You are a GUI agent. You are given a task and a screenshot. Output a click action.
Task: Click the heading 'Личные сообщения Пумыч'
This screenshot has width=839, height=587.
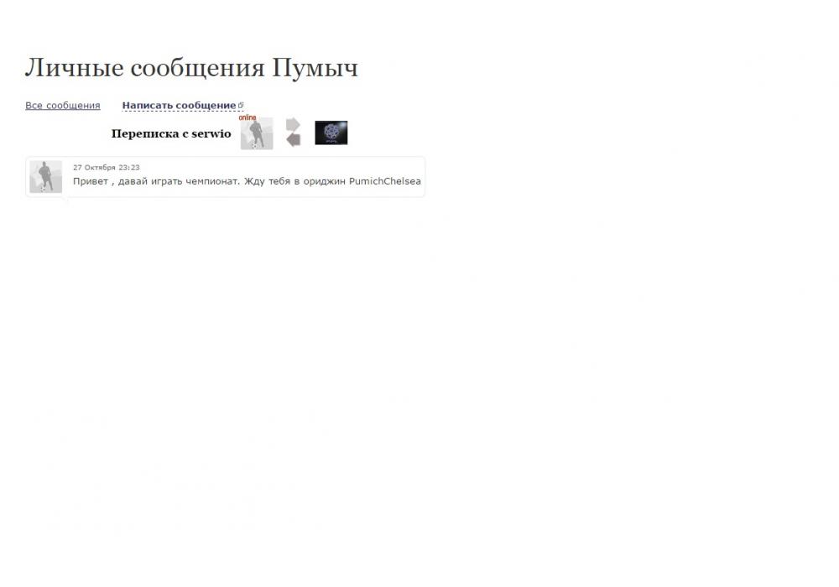191,68
